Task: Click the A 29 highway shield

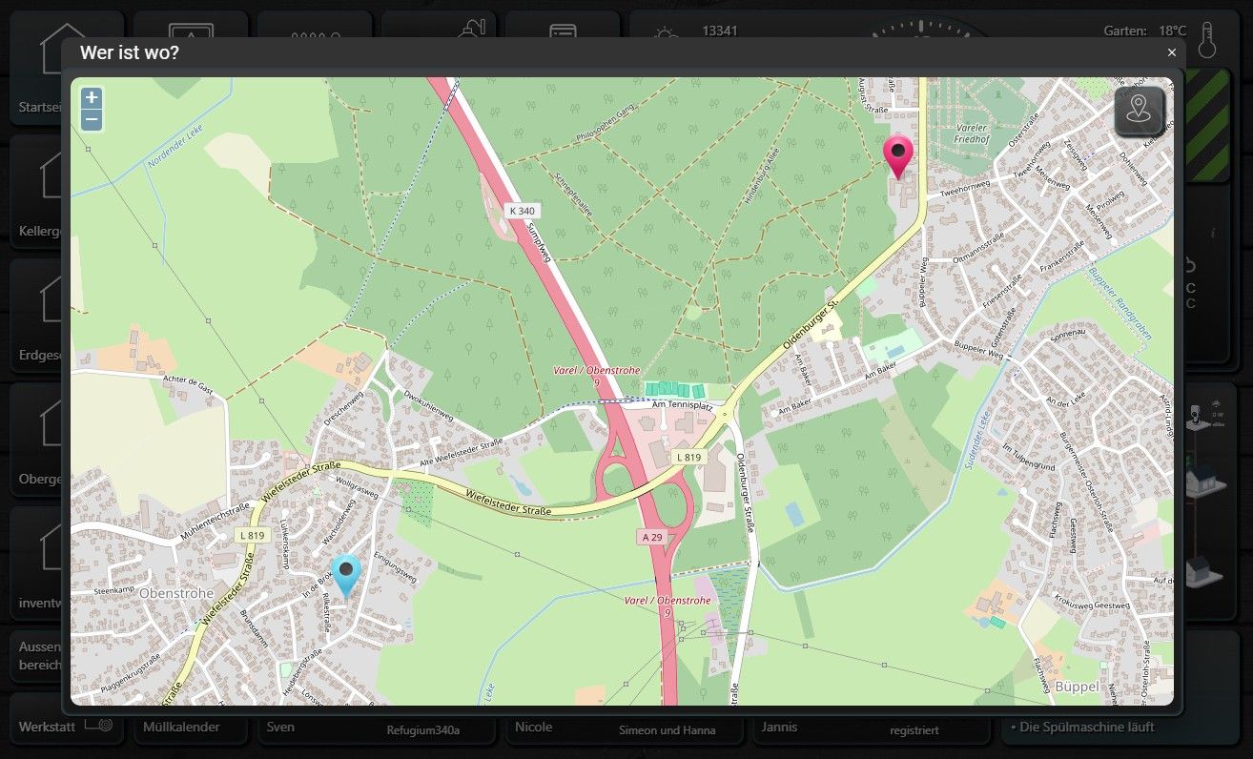Action: 650,538
